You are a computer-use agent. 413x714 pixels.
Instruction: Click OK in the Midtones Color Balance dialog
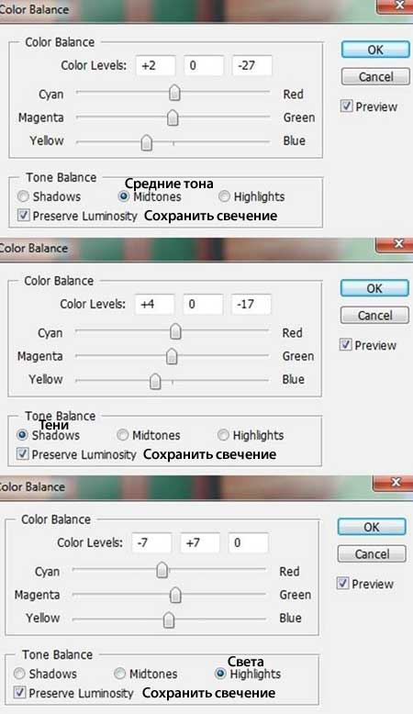pos(375,50)
